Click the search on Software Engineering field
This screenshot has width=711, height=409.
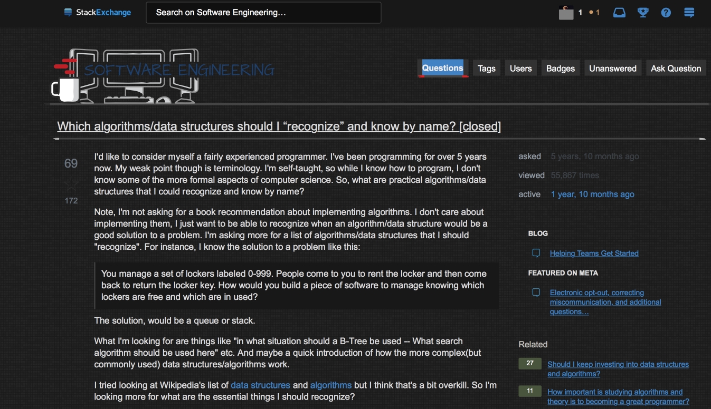point(263,13)
